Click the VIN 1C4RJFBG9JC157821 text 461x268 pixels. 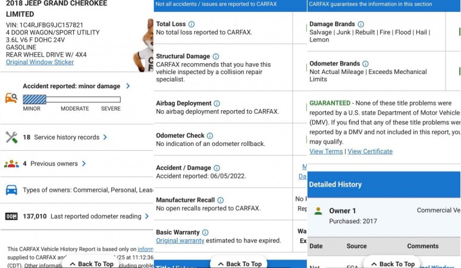tap(45, 25)
